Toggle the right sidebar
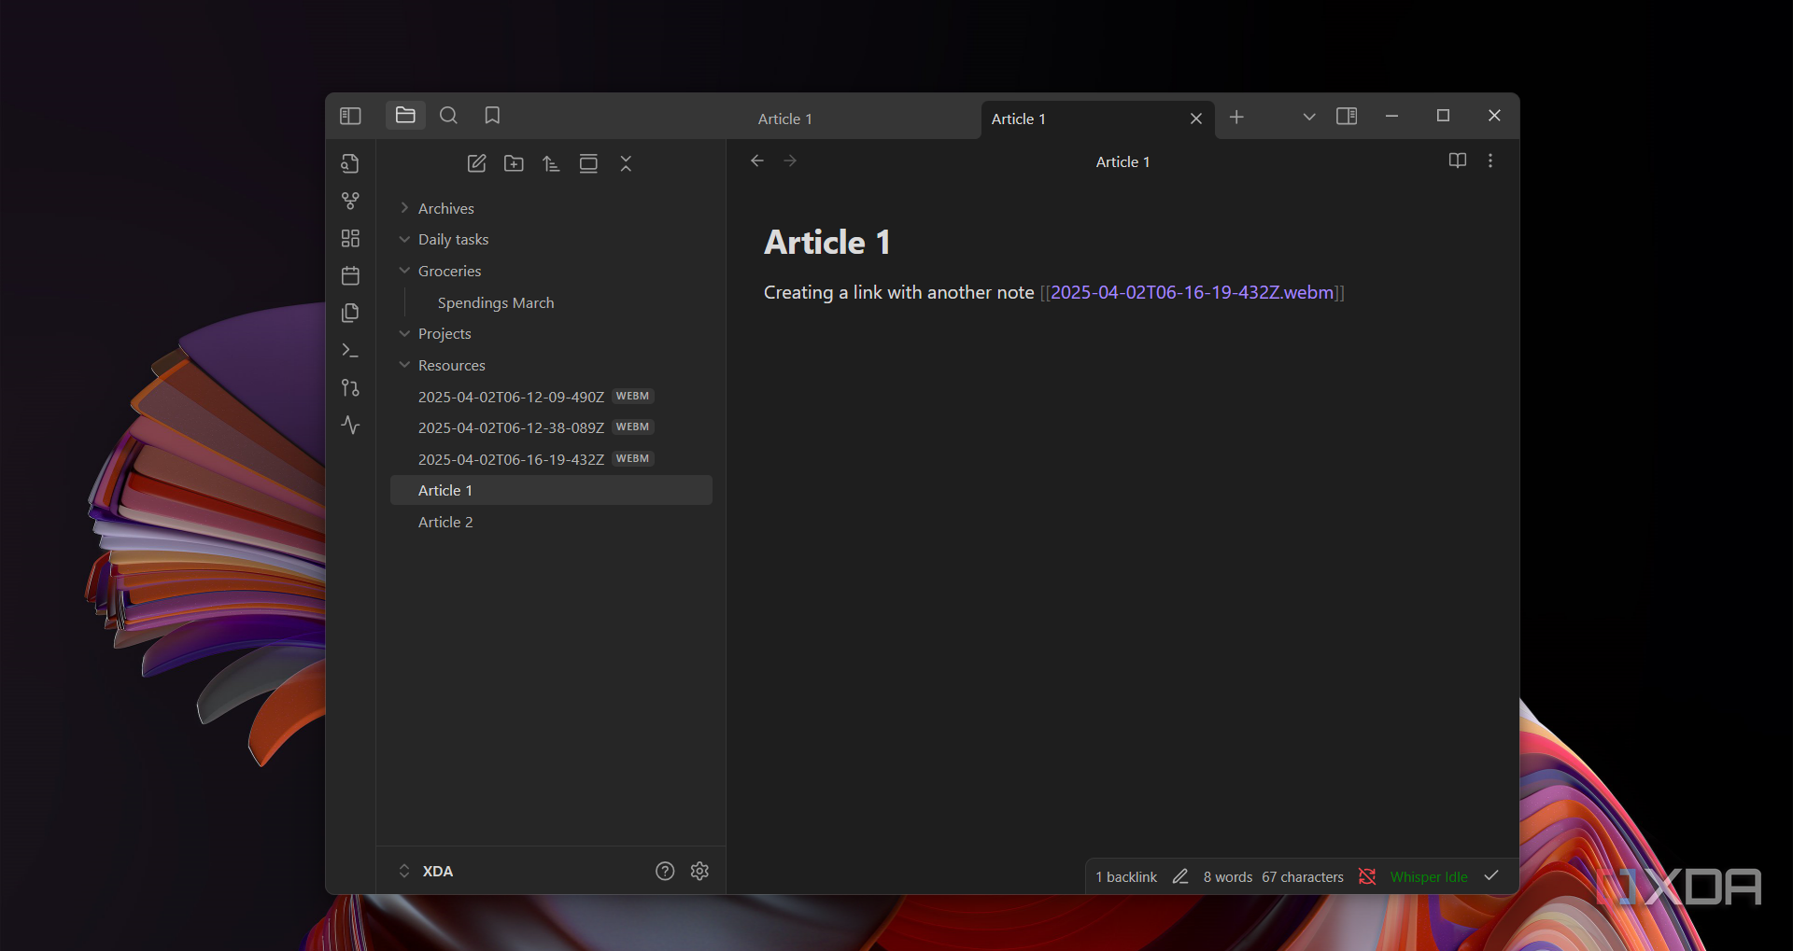 pyautogui.click(x=1347, y=116)
